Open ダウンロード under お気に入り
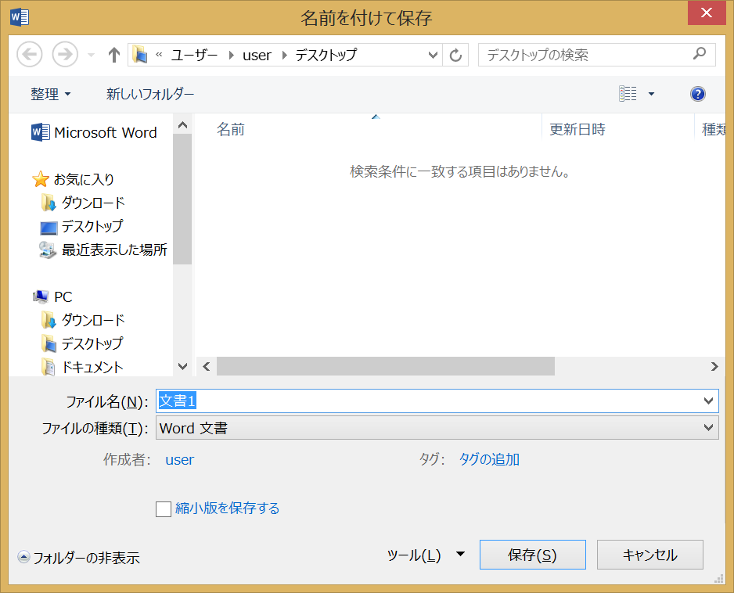734x593 pixels. 83,203
